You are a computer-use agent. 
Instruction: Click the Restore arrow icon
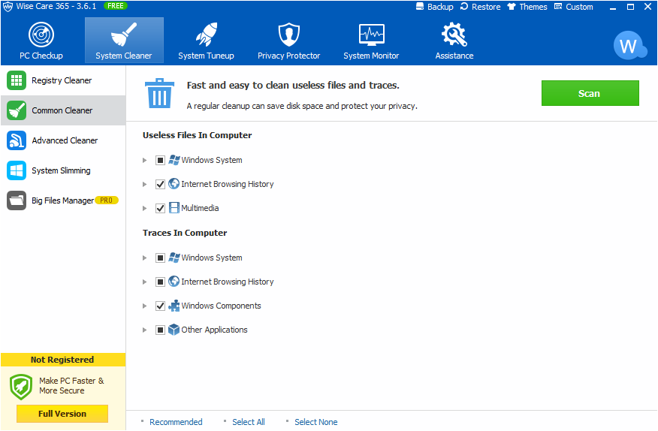point(464,6)
